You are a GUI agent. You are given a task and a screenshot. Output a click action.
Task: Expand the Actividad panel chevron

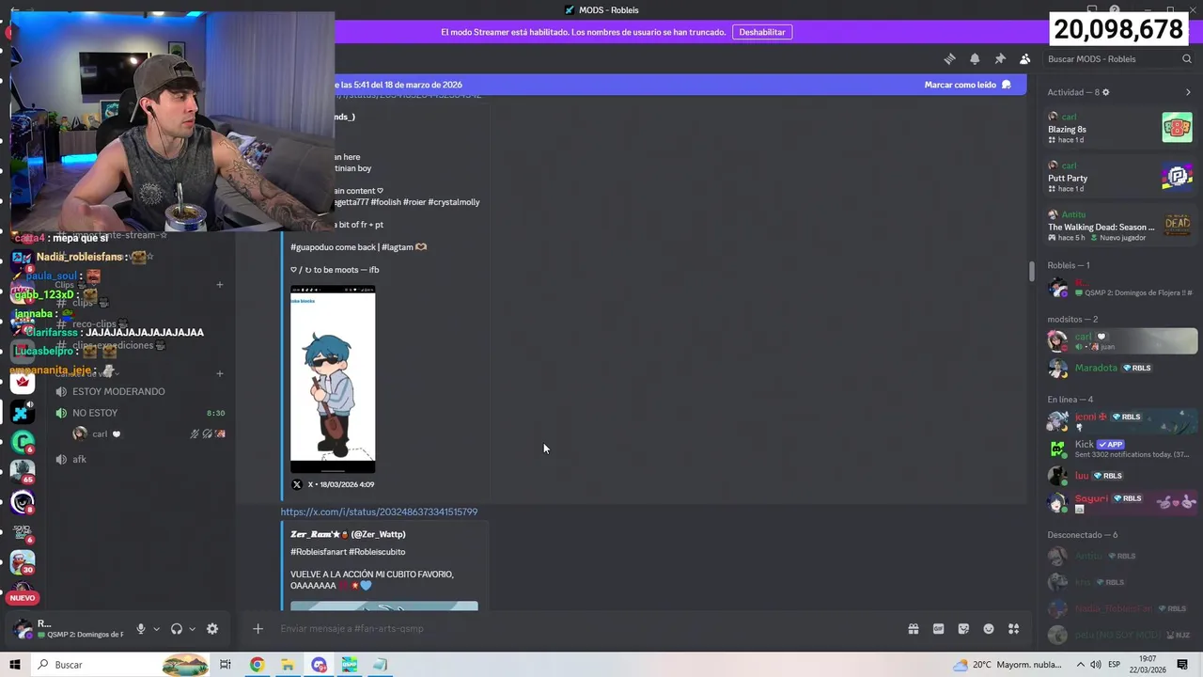(1188, 92)
